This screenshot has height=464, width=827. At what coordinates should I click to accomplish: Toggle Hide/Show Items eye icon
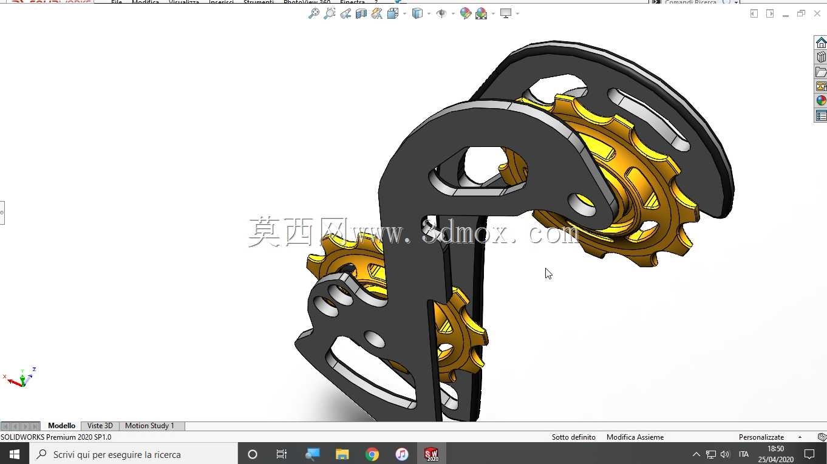[441, 13]
